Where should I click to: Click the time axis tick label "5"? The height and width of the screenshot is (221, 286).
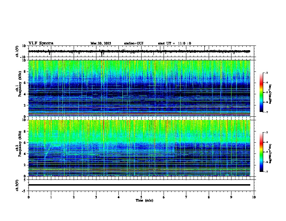tap(141, 197)
